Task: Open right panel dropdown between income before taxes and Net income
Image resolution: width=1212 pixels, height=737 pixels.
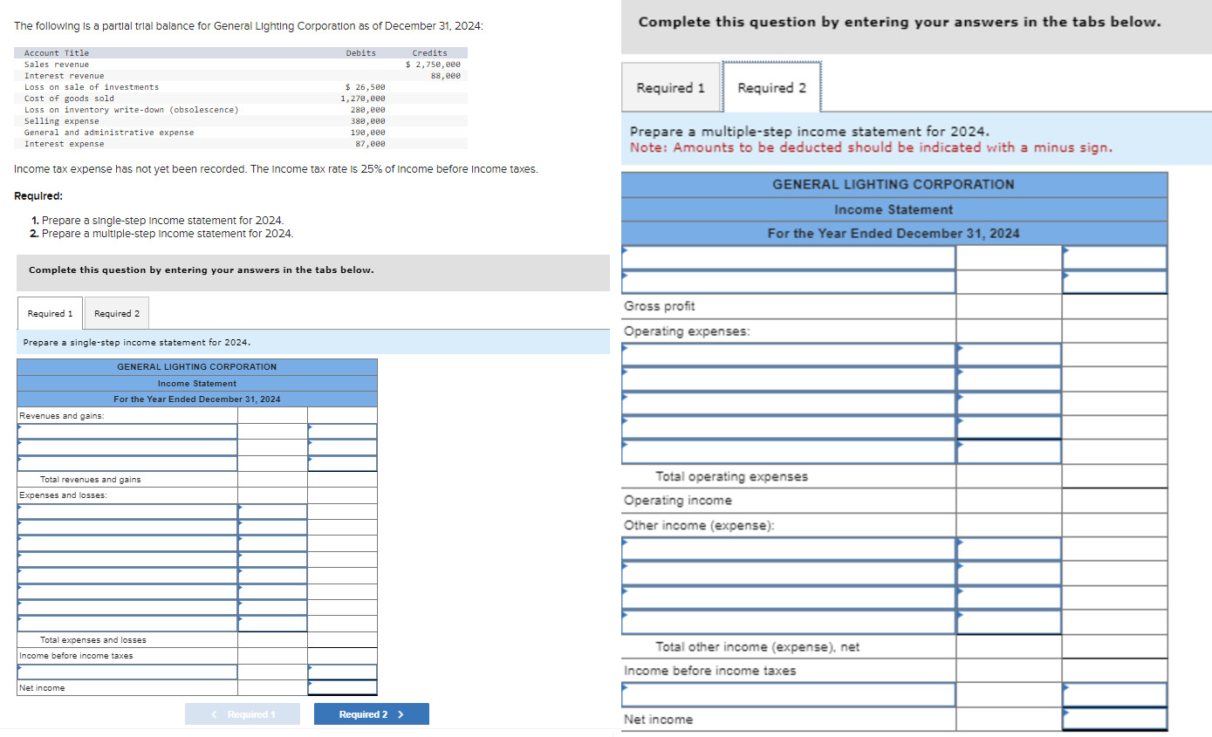Action: [x=789, y=694]
